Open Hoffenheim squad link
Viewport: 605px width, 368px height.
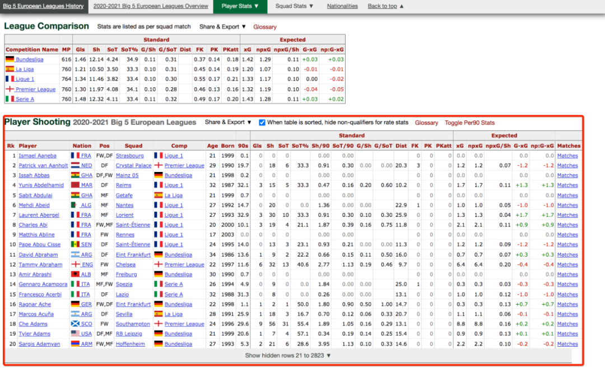coord(131,344)
